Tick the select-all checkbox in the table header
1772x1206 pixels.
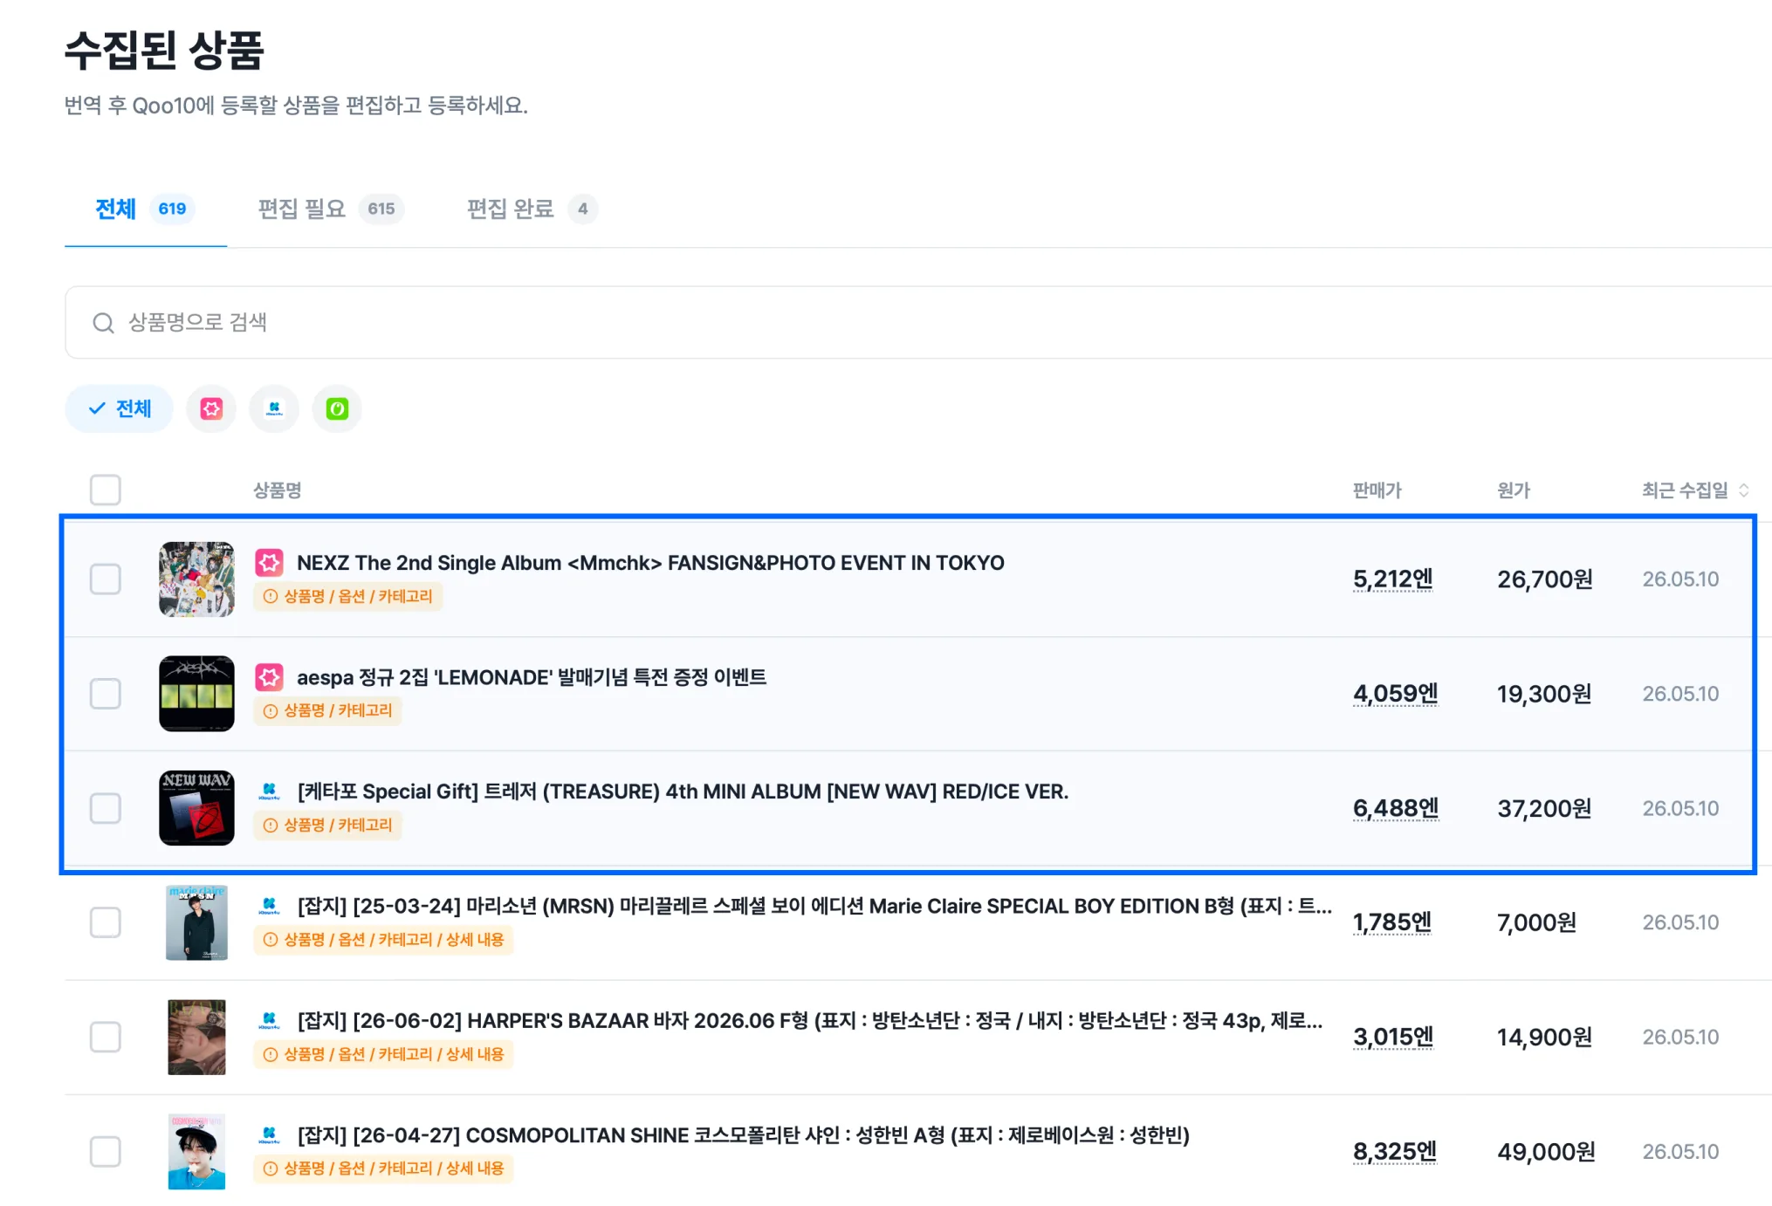click(106, 490)
